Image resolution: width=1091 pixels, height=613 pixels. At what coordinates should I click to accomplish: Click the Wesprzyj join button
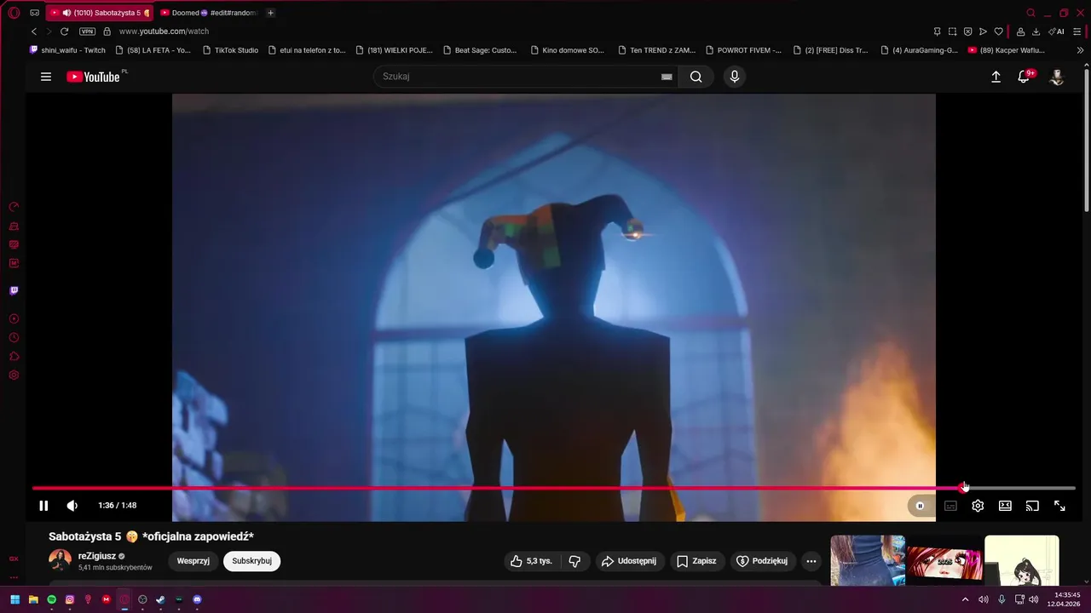(x=193, y=561)
